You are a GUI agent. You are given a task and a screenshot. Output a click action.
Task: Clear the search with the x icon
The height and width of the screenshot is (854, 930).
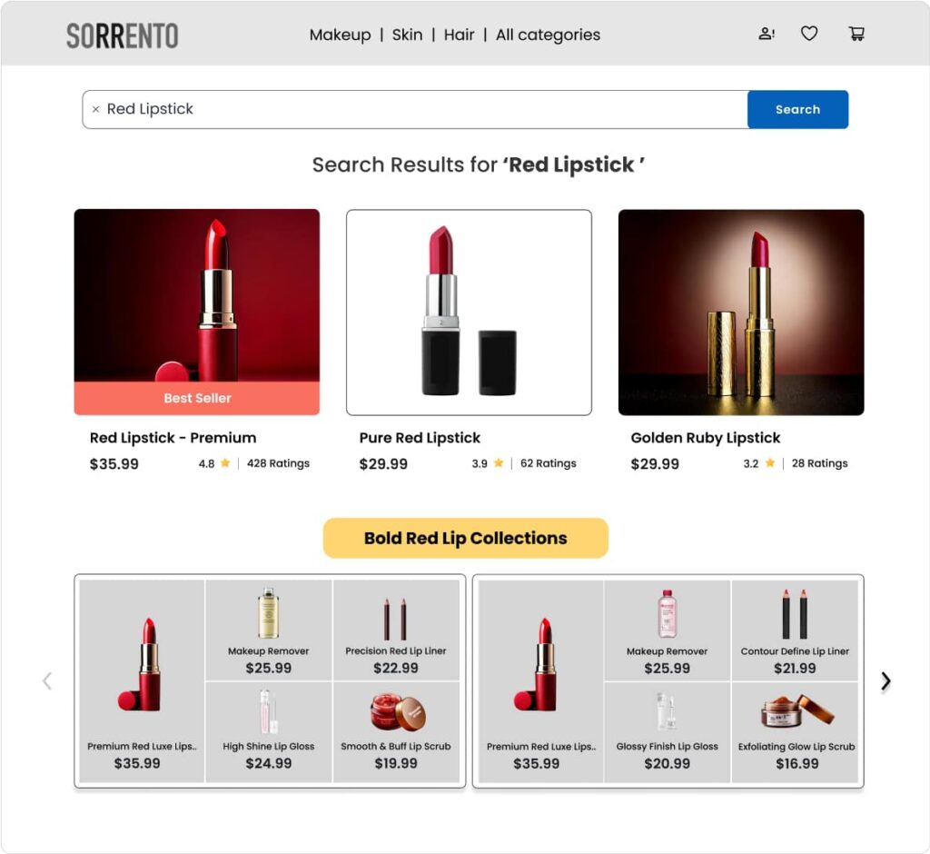click(95, 109)
